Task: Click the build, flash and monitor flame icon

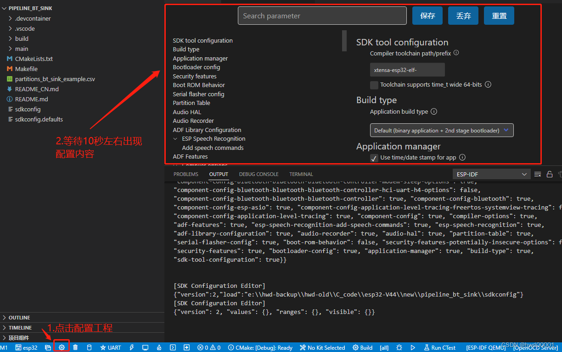Action: pyautogui.click(x=159, y=347)
